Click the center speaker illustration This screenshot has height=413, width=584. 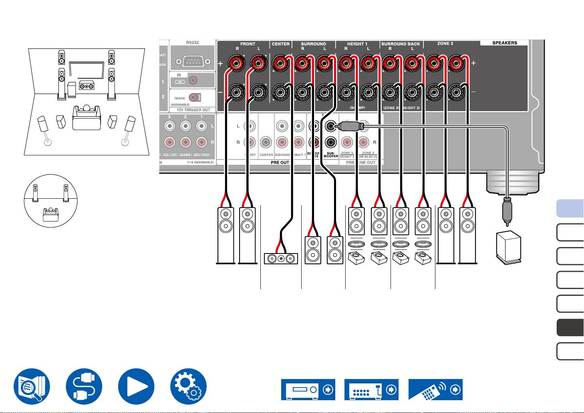281,259
